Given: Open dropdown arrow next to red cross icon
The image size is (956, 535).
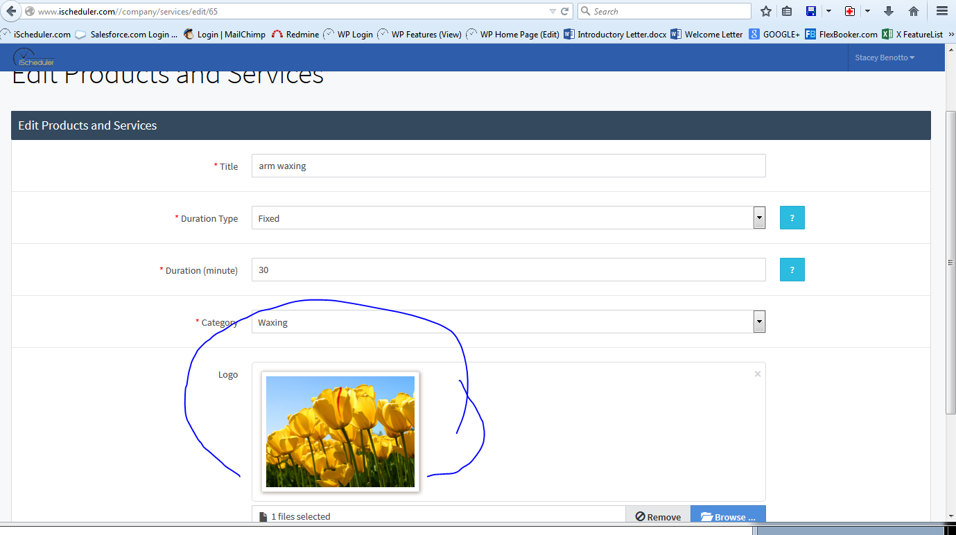Looking at the screenshot, I should (x=867, y=11).
